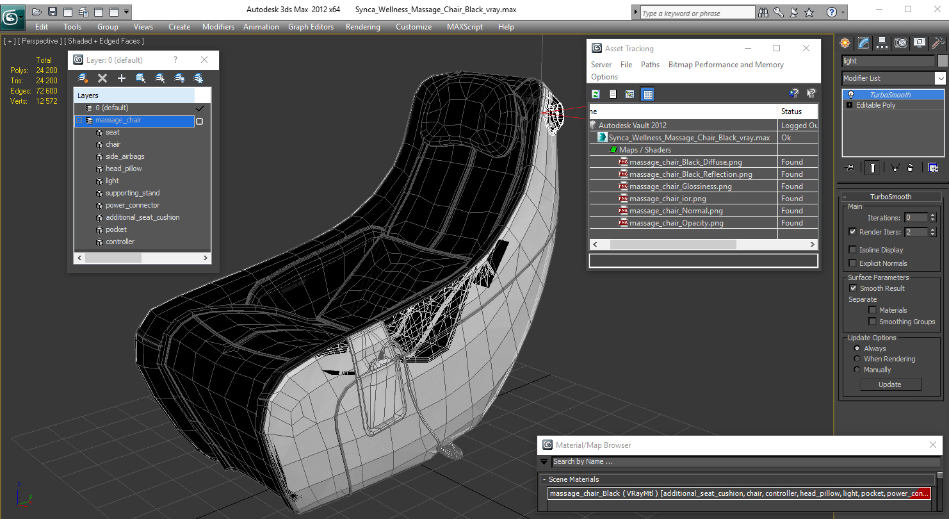Screen dimensions: 949x519
Task: Collapse Scene Materials section
Action: pyautogui.click(x=544, y=479)
